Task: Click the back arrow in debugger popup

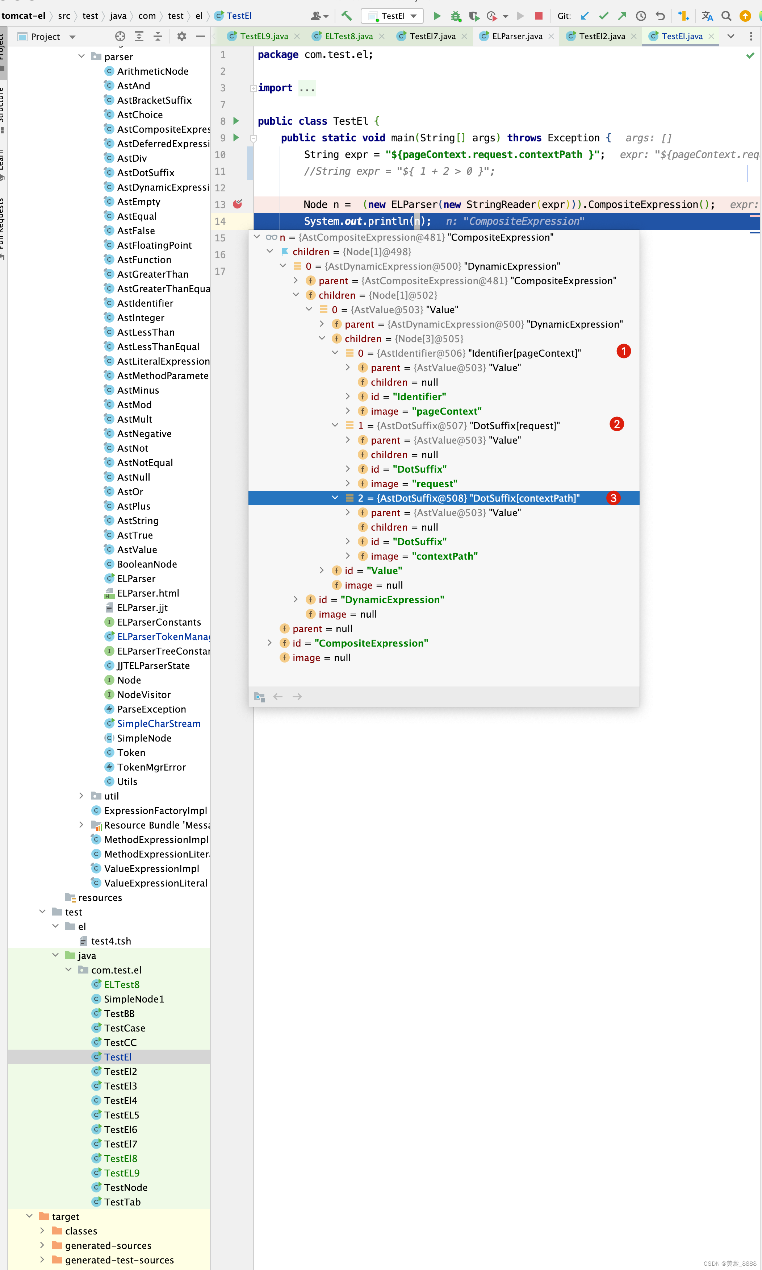Action: coord(278,697)
